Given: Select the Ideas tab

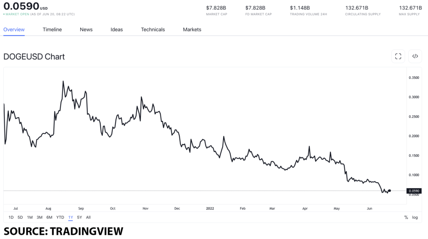Looking at the screenshot, I should pyautogui.click(x=117, y=30).
